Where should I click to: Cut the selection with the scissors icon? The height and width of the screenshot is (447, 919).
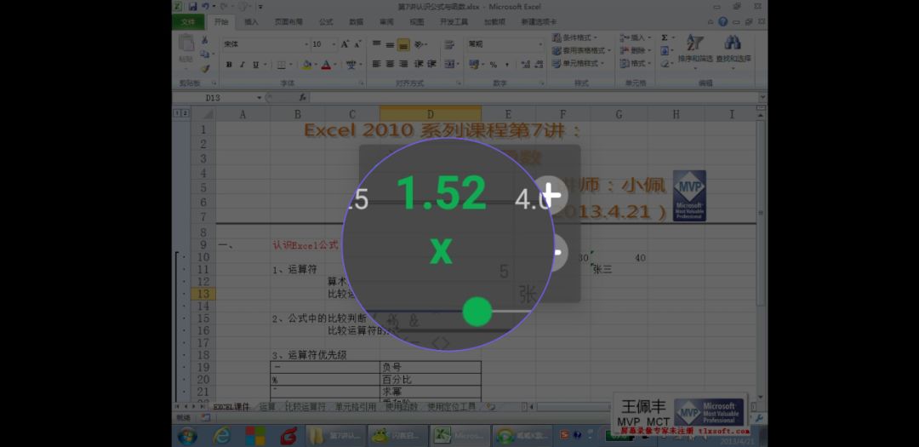tap(204, 41)
